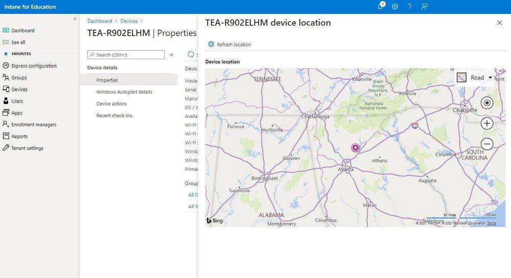Open the notifications bell icon
This screenshot has height=278, width=511.
tap(381, 6)
